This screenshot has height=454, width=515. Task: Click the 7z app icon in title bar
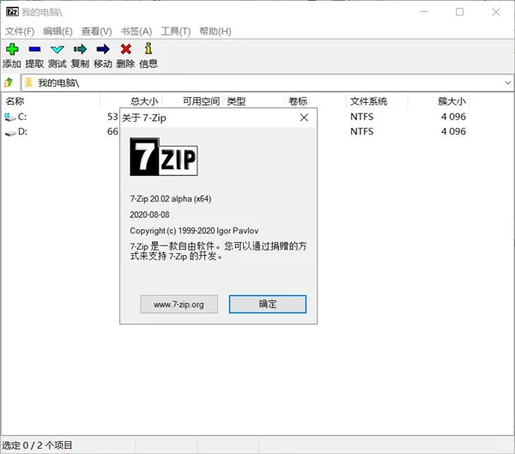pos(13,12)
